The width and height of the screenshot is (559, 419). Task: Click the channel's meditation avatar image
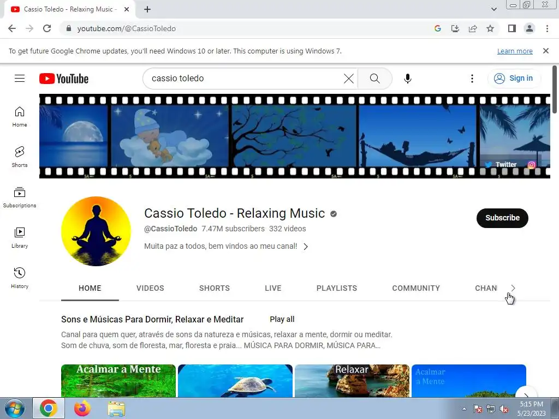(96, 231)
